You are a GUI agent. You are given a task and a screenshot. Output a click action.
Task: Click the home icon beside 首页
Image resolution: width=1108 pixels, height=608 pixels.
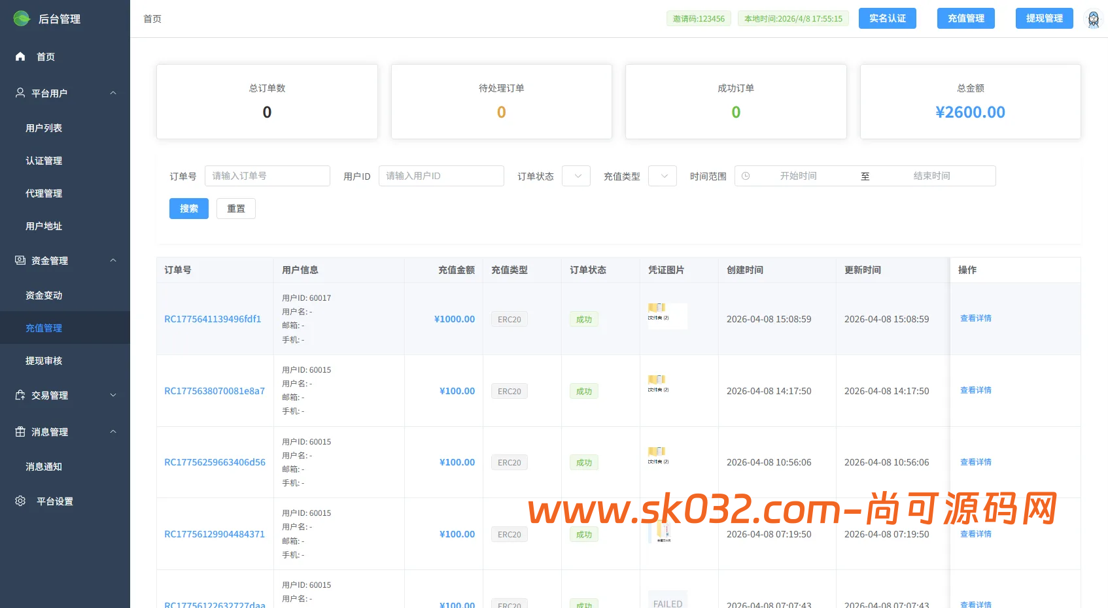pos(20,56)
